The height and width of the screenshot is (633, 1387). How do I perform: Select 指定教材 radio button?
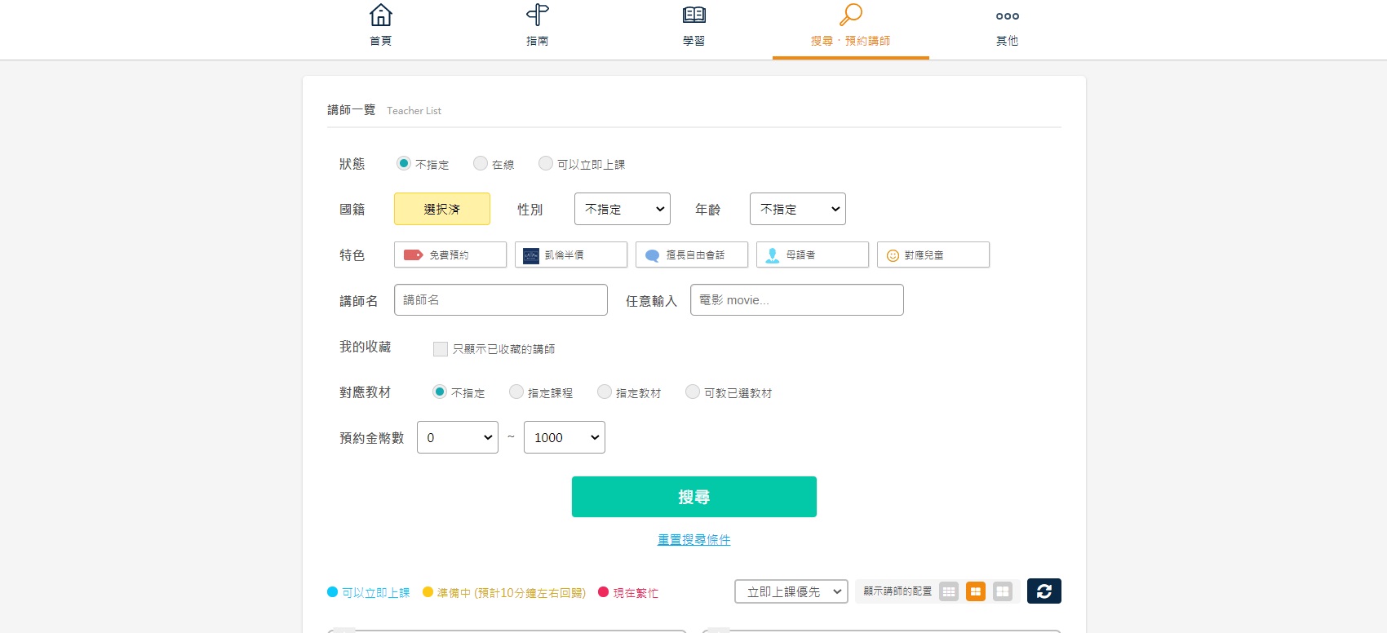pos(605,392)
